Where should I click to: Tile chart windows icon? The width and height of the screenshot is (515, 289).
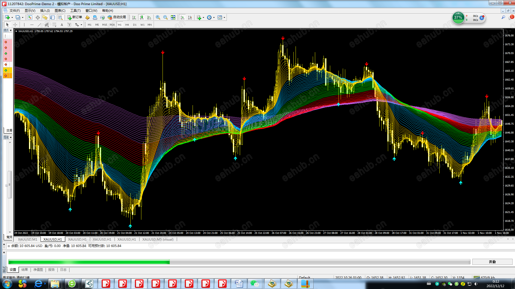coord(173,17)
